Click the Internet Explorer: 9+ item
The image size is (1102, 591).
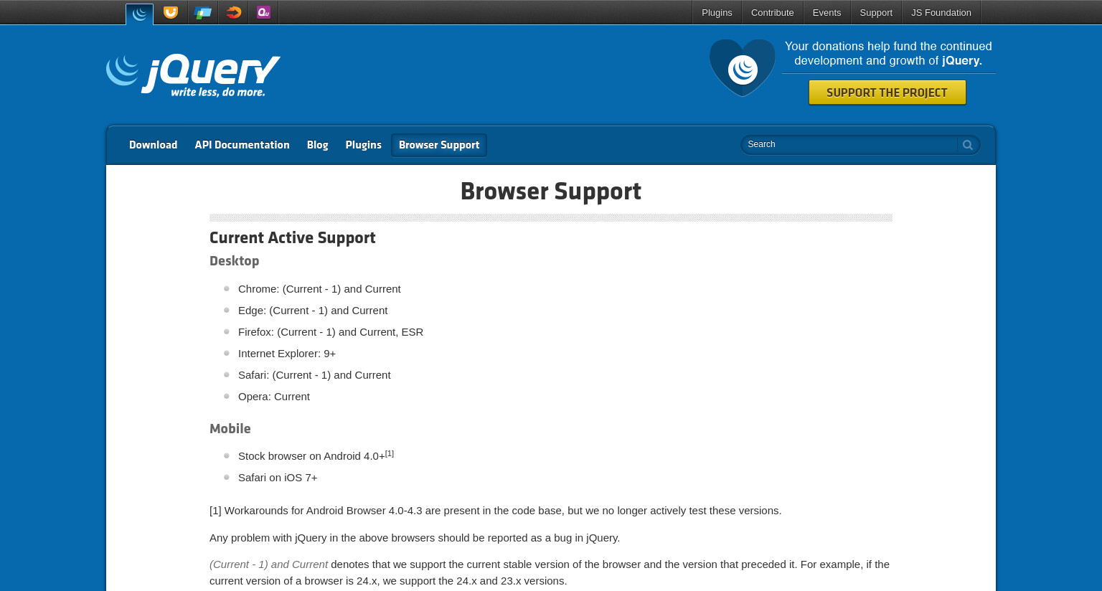[x=287, y=354]
